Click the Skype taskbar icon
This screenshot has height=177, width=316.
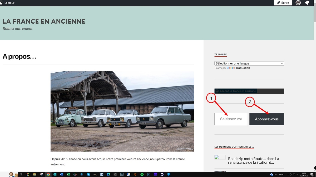(x=88, y=174)
